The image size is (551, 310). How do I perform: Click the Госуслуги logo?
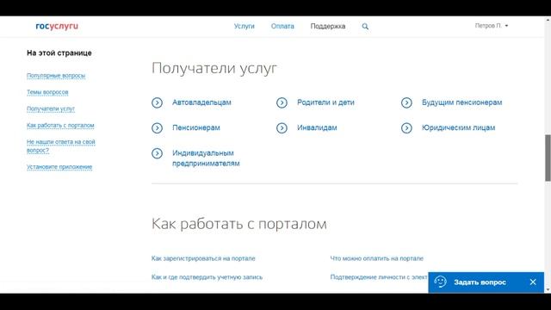pos(57,26)
